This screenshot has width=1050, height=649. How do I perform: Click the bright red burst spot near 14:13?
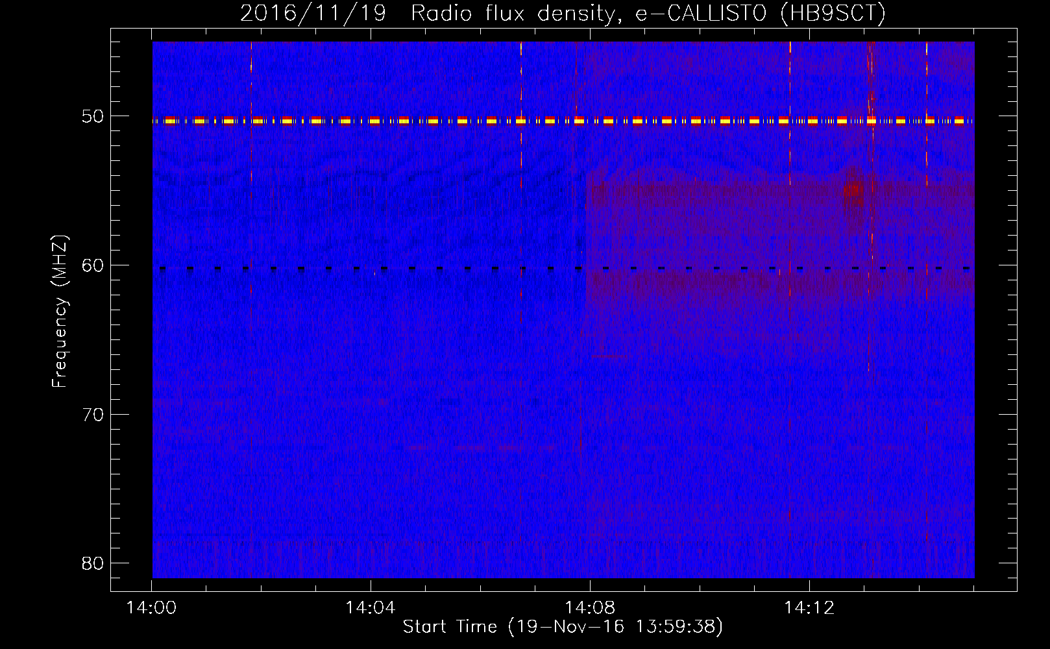(x=852, y=191)
